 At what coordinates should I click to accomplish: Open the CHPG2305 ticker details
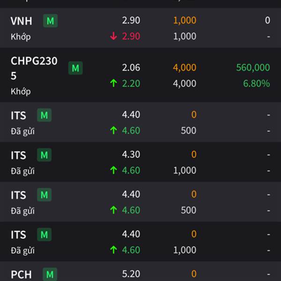(x=34, y=68)
